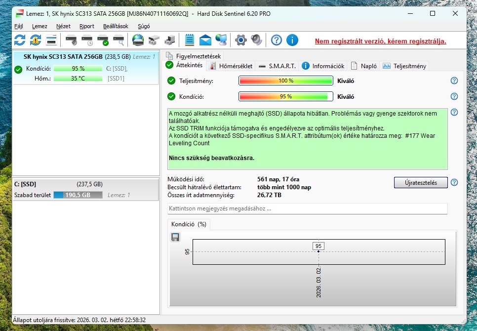Click the blue notepad report icon
The image size is (477, 331).
(x=190, y=40)
